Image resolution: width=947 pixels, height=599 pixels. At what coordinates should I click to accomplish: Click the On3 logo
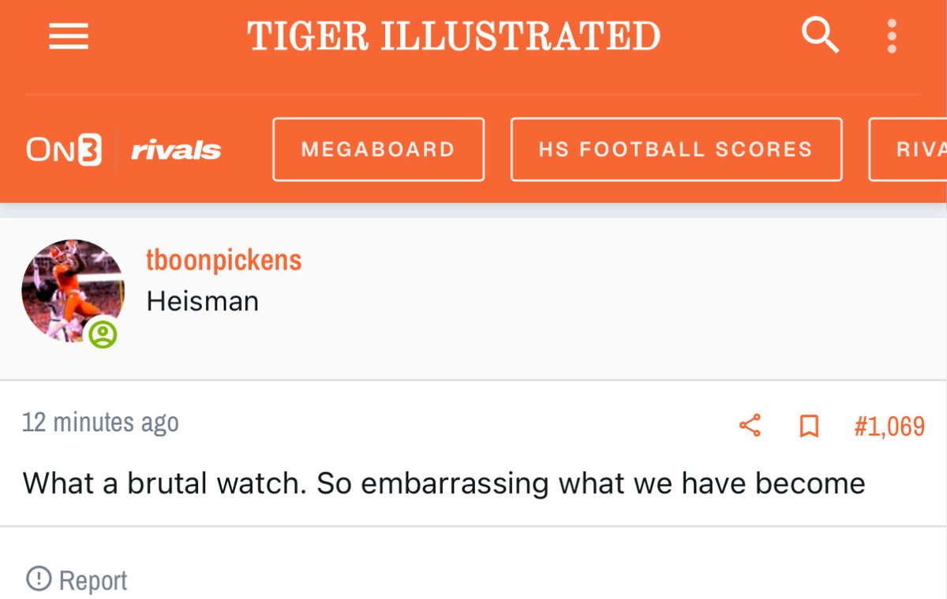65,150
